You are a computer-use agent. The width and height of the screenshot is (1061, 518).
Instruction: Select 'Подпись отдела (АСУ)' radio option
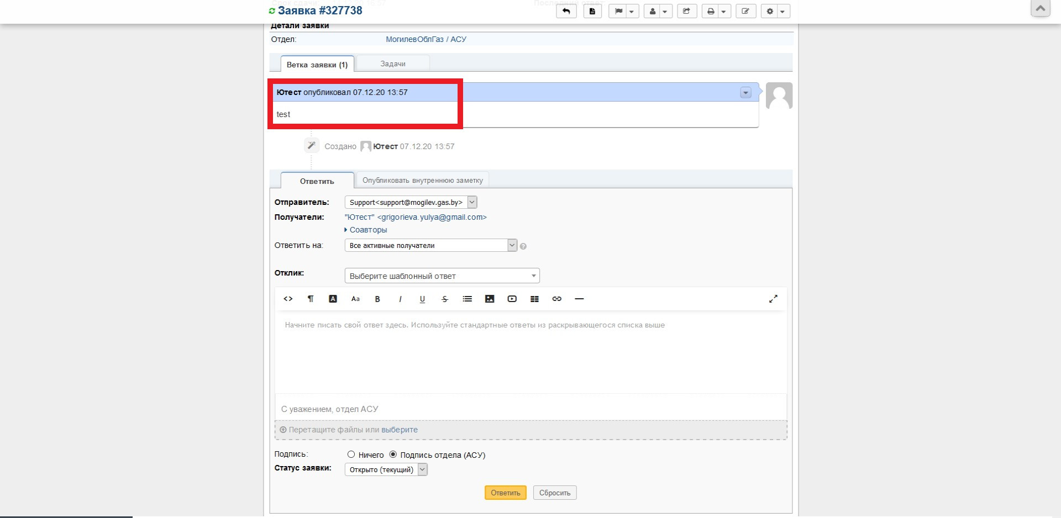(393, 454)
